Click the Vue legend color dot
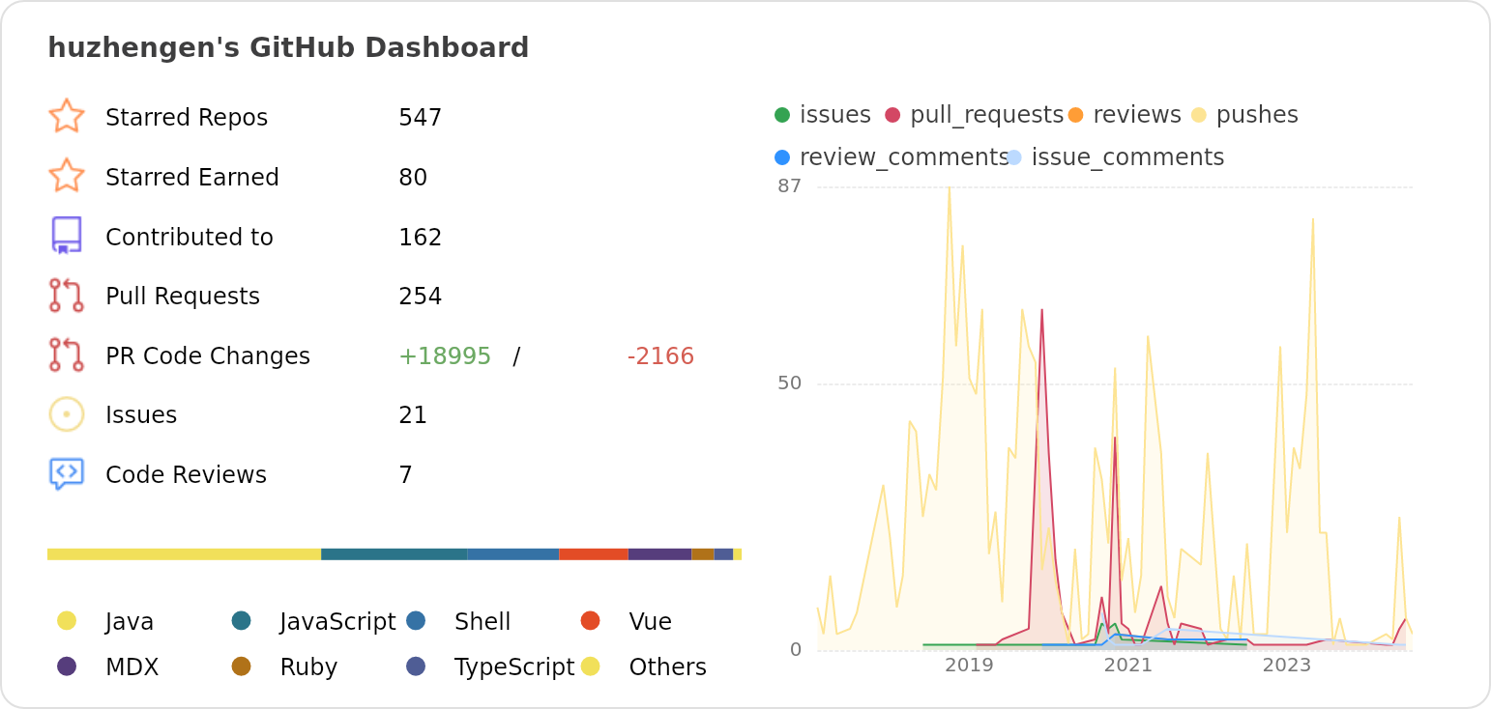This screenshot has width=1491, height=709. (x=591, y=621)
